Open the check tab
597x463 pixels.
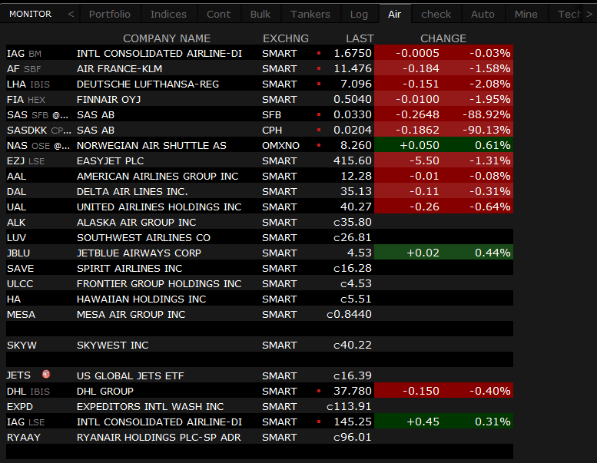[436, 14]
